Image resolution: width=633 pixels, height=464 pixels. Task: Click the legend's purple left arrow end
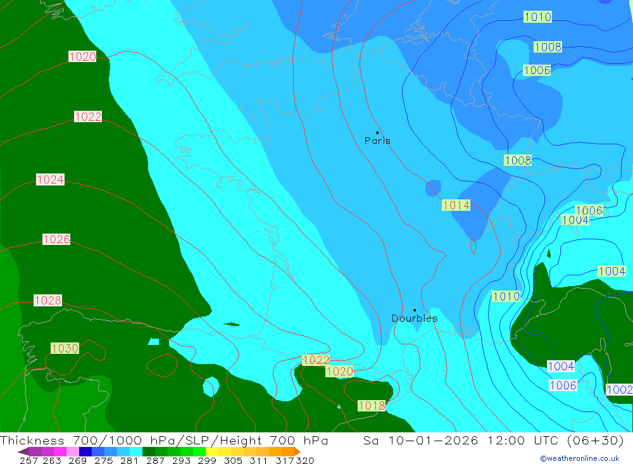click(23, 451)
